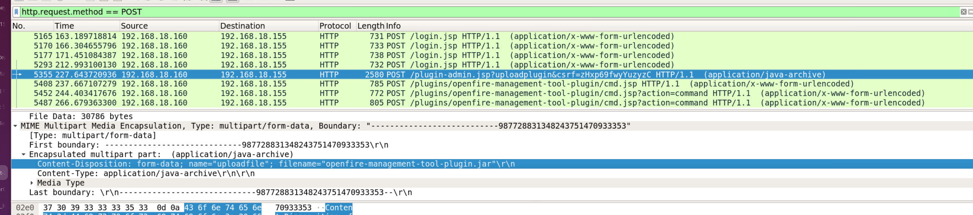
Task: Select the Content-Disposition detail line
Action: (x=276, y=164)
